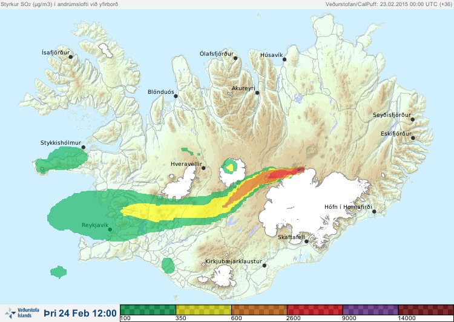Screen dimensions: 454x322
Task: Click the Ólafsfjörður location dot
Action: click(235, 58)
